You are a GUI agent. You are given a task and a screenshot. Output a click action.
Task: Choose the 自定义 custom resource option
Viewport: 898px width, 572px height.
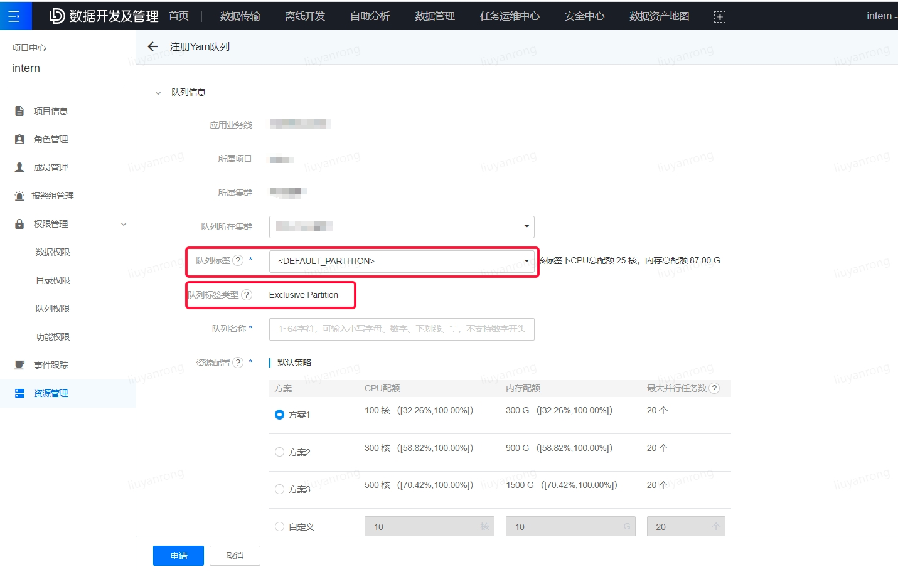pyautogui.click(x=279, y=527)
